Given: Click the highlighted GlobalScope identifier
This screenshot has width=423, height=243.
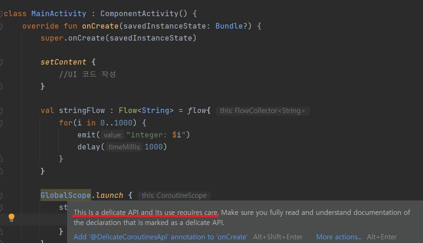Looking at the screenshot, I should coord(65,195).
